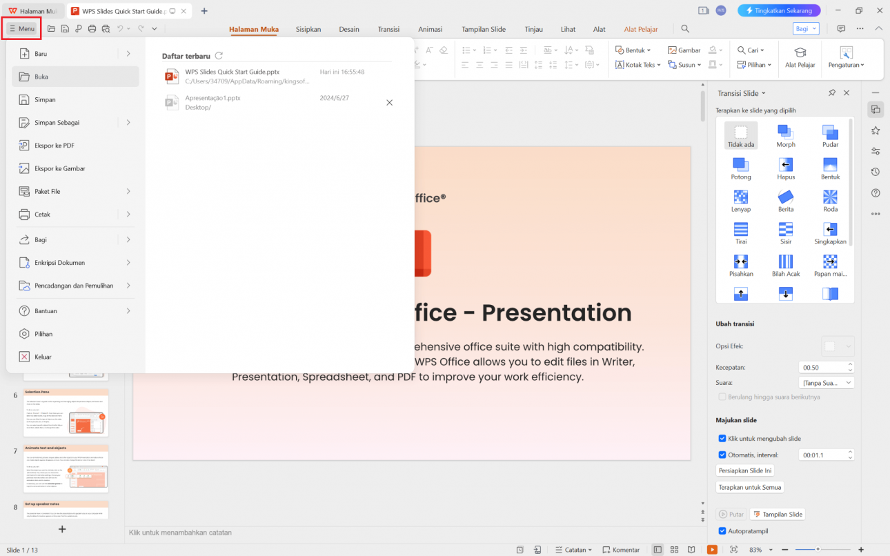Open the Suara dropdown list
The image size is (890, 556).
coord(827,383)
